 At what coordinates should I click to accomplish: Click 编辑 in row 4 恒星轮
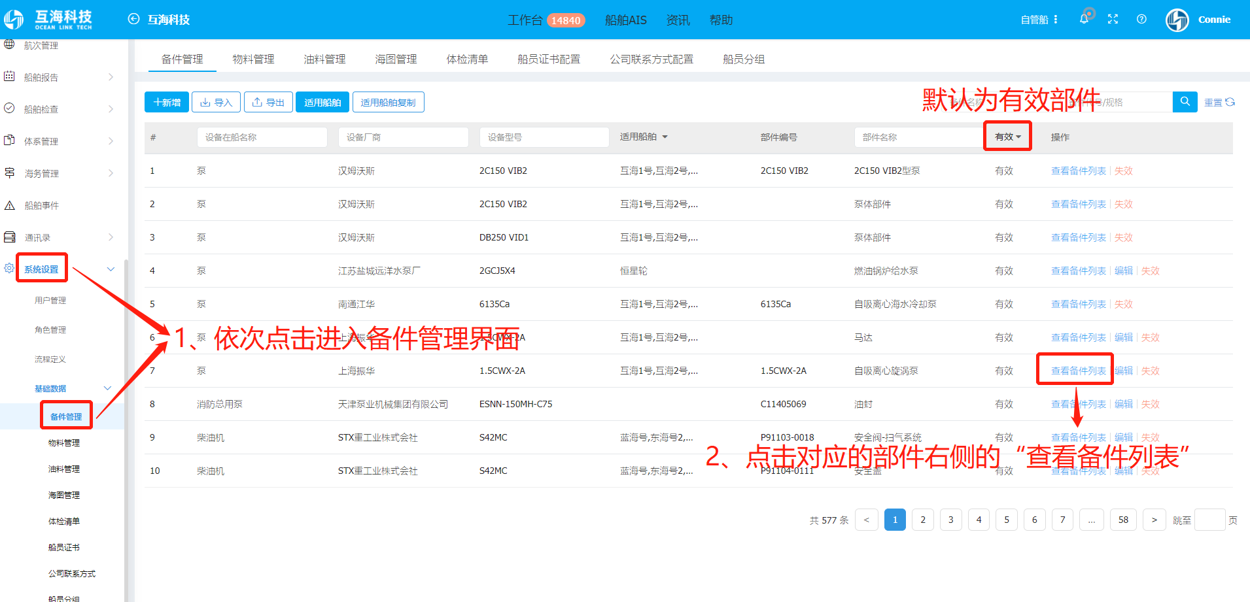(1123, 271)
